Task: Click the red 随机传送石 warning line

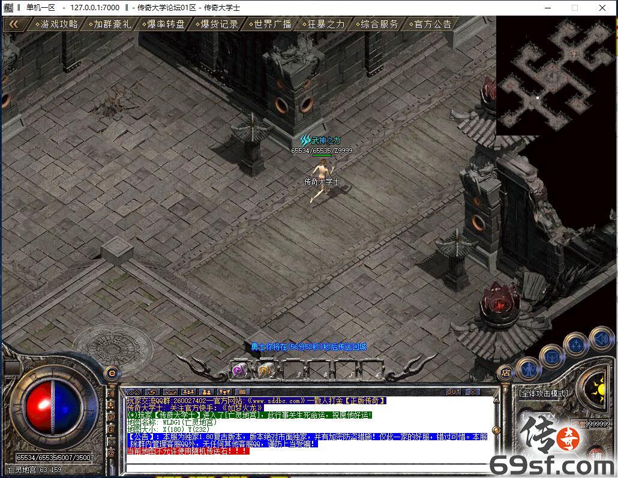Action: (188, 451)
